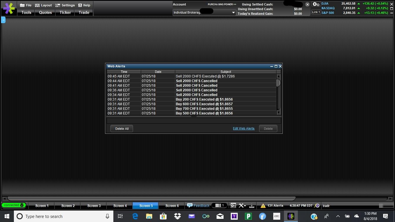Click the Link 1 button

(x=316, y=12)
